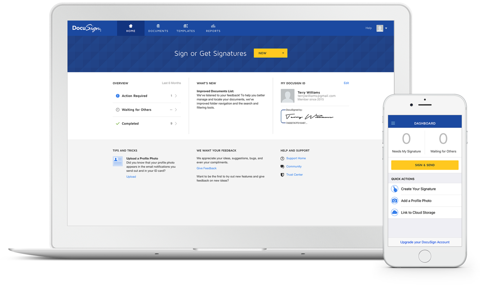Open Community via the speech bubble icon
Image resolution: width=480 pixels, height=285 pixels.
282,166
